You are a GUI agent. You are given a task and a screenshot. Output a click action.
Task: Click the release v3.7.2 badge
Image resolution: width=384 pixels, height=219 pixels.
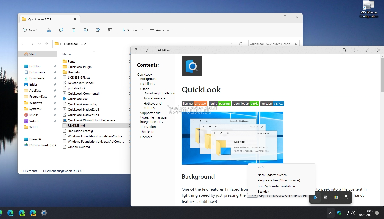[x=272, y=104]
